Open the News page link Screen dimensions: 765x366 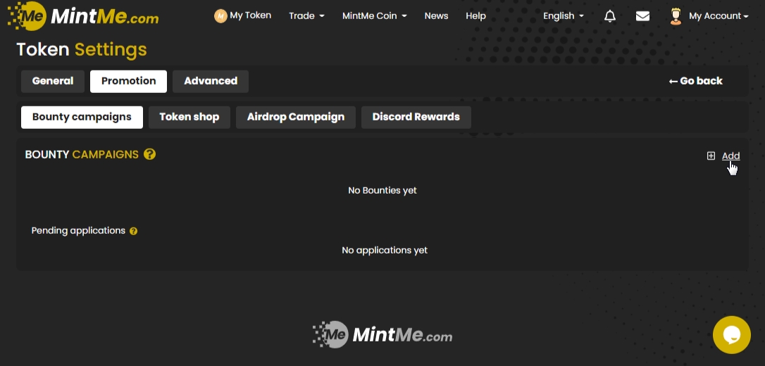click(x=436, y=15)
